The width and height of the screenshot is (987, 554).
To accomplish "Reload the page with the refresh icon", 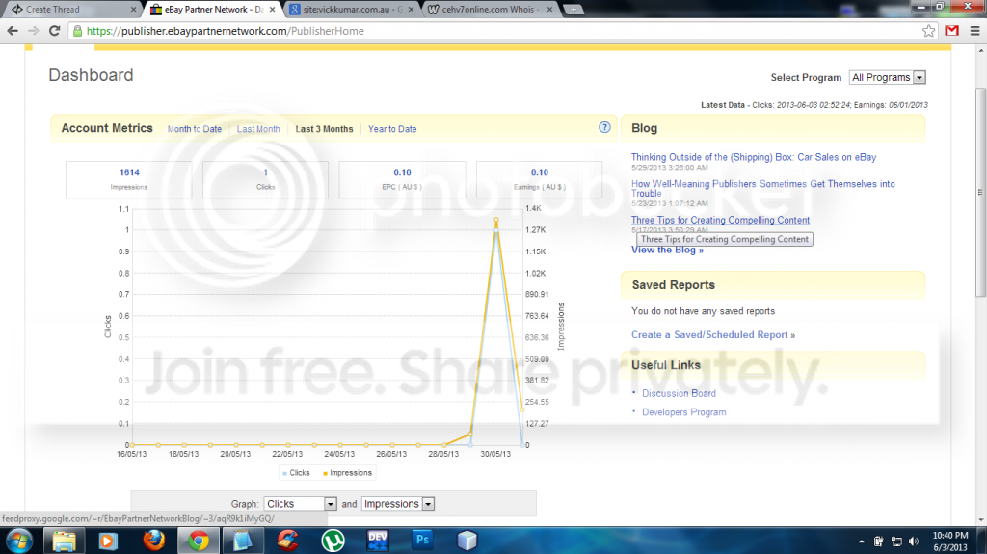I will tap(55, 30).
